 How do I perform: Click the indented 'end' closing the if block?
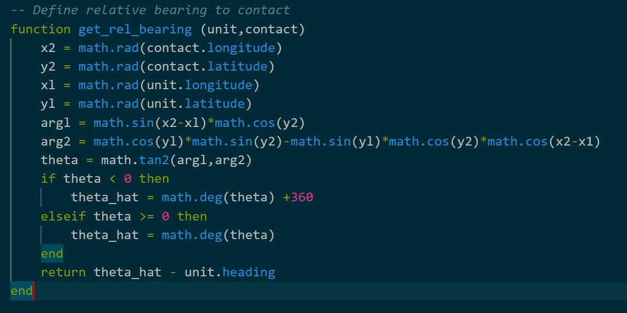tap(52, 254)
